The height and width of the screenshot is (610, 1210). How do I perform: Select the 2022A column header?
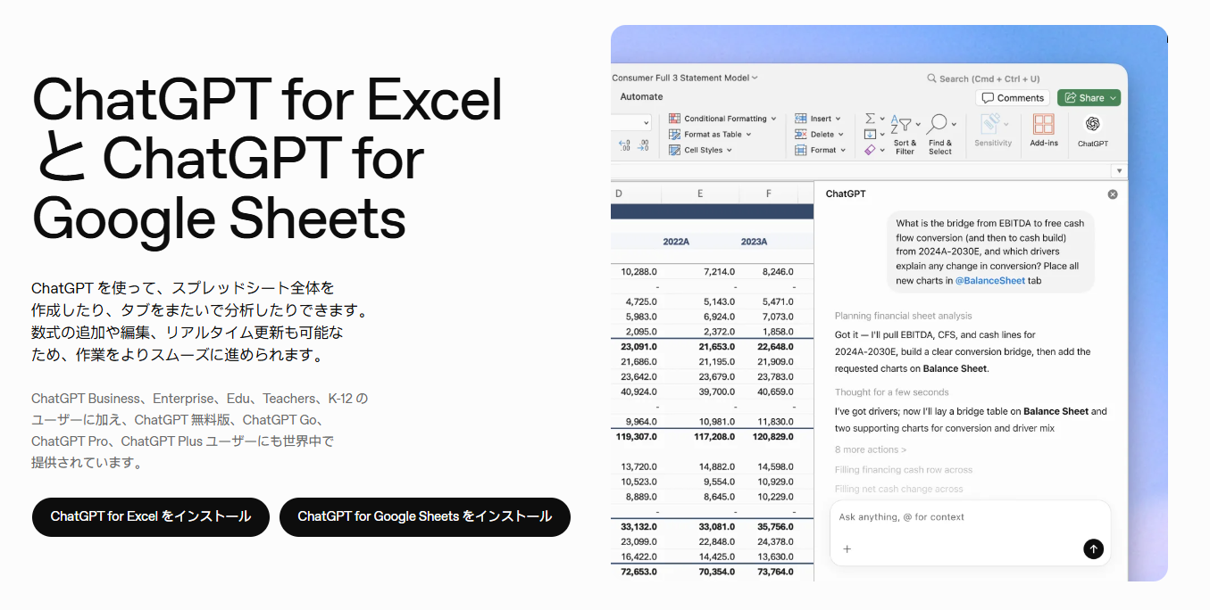(676, 242)
